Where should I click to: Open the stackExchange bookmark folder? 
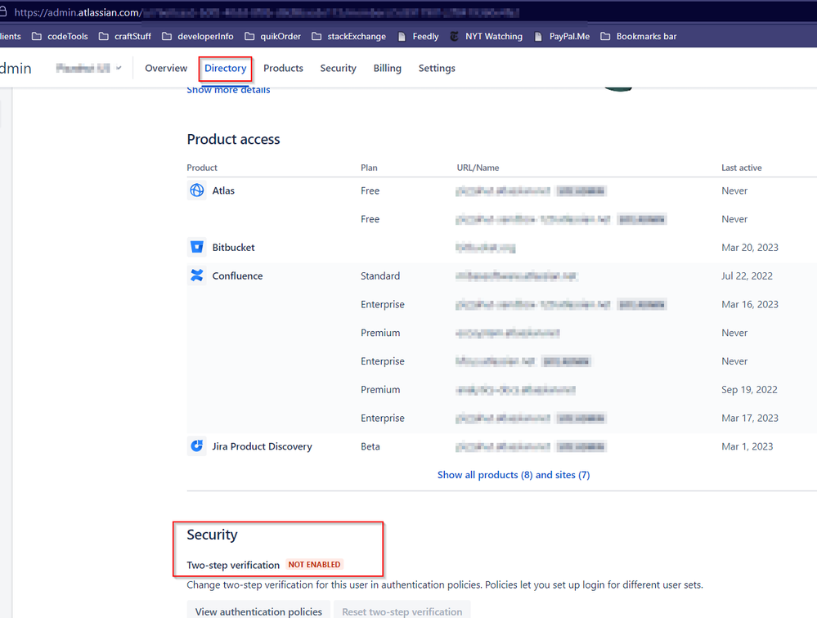pyautogui.click(x=349, y=37)
